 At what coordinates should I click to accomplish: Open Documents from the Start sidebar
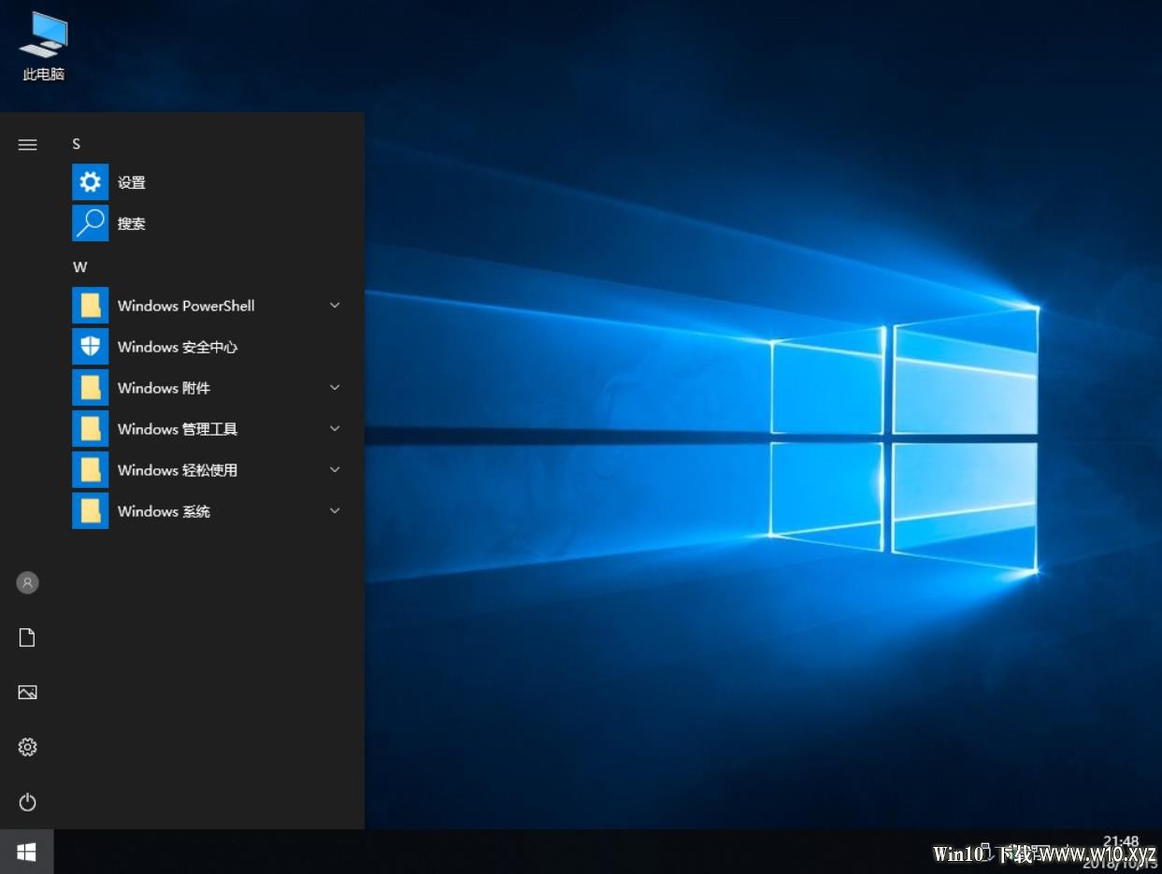click(x=27, y=638)
